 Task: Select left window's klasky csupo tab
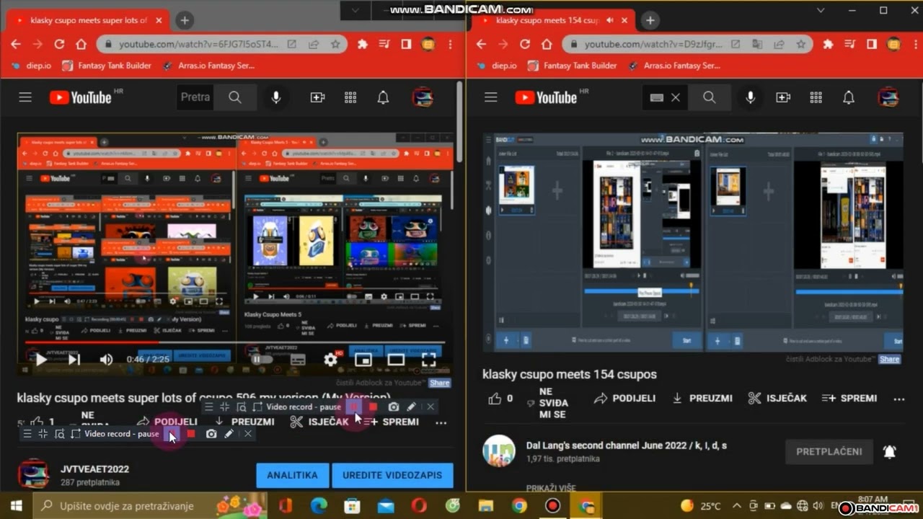click(x=89, y=20)
